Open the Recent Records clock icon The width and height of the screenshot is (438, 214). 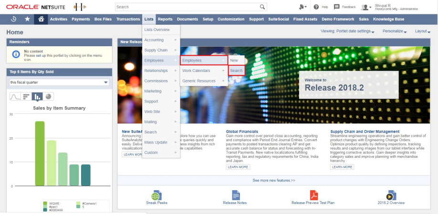coord(13,19)
